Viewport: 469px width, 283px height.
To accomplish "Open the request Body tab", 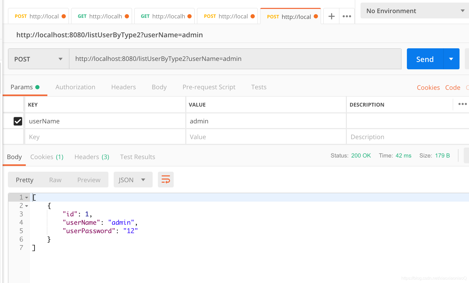I will click(x=159, y=87).
